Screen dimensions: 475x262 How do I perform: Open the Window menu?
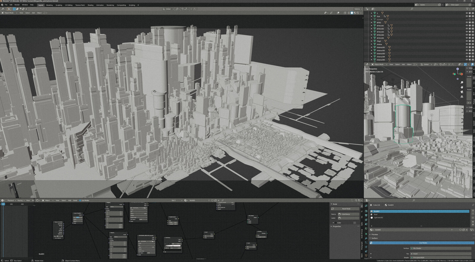[25, 5]
